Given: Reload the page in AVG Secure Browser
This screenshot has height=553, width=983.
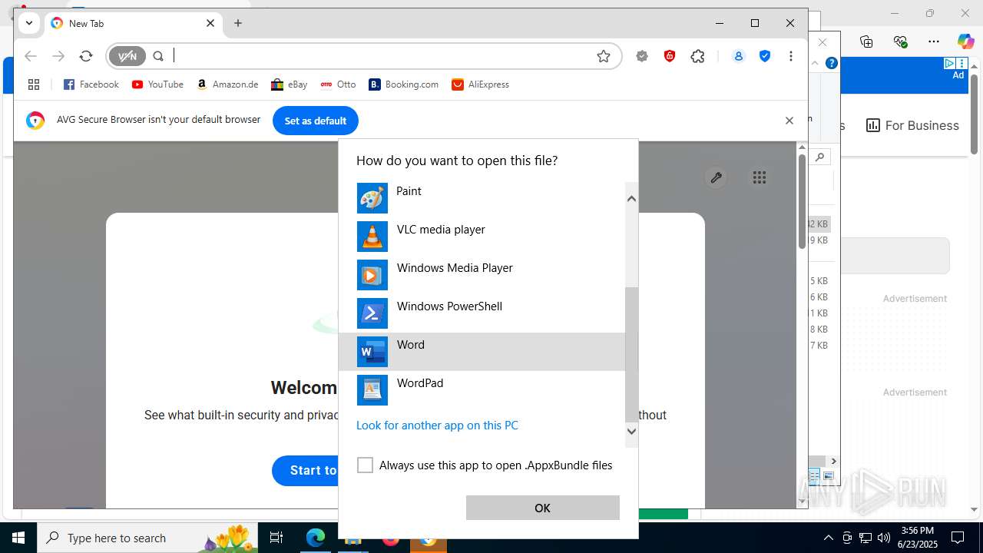Looking at the screenshot, I should coord(86,56).
